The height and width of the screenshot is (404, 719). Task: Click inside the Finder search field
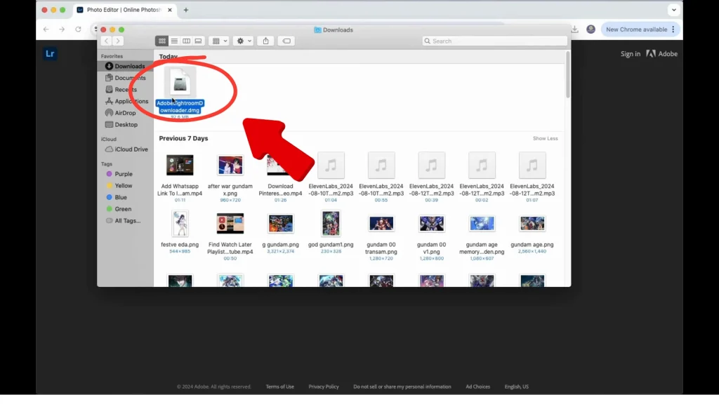coord(492,41)
